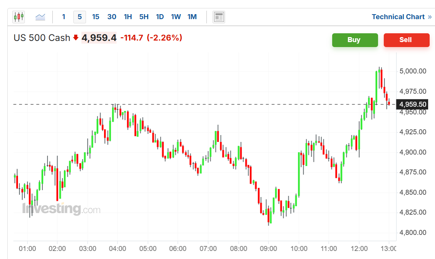
Task: Click the 4,900.00 axis label
Action: 412,152
